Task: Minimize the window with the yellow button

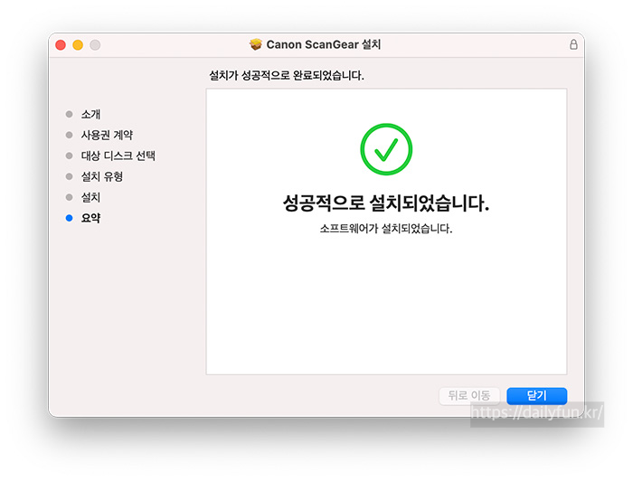Action: [78, 45]
